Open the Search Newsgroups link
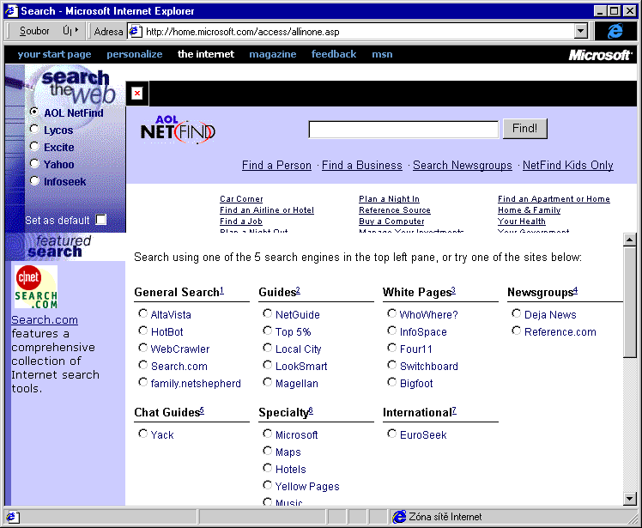642x528 pixels. [x=463, y=165]
